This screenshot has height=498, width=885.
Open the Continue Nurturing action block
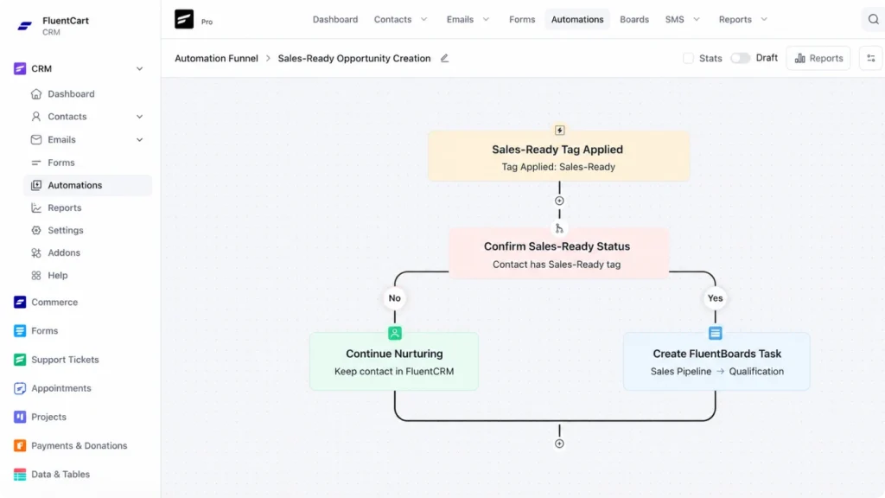(394, 361)
